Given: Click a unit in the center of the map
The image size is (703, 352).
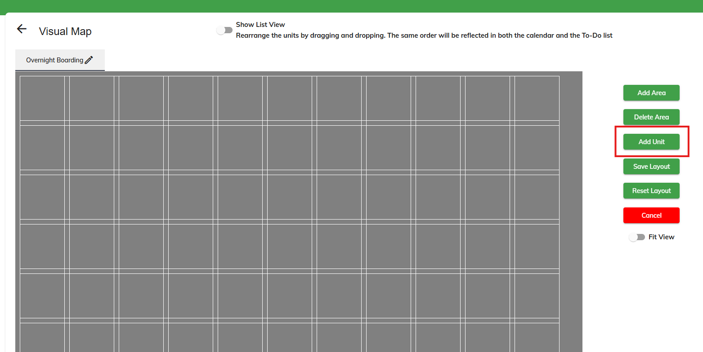Looking at the screenshot, I should click(290, 198).
